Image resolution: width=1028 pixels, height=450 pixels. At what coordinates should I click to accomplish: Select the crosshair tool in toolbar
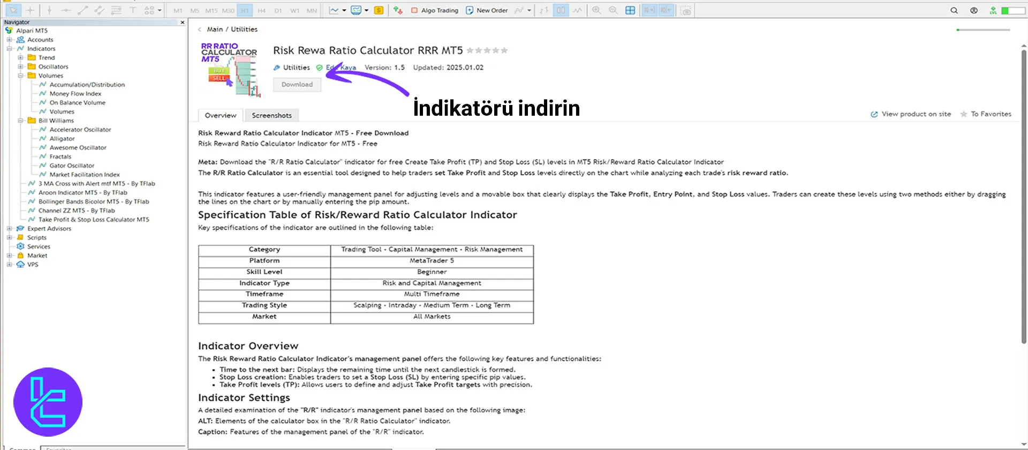coord(30,10)
